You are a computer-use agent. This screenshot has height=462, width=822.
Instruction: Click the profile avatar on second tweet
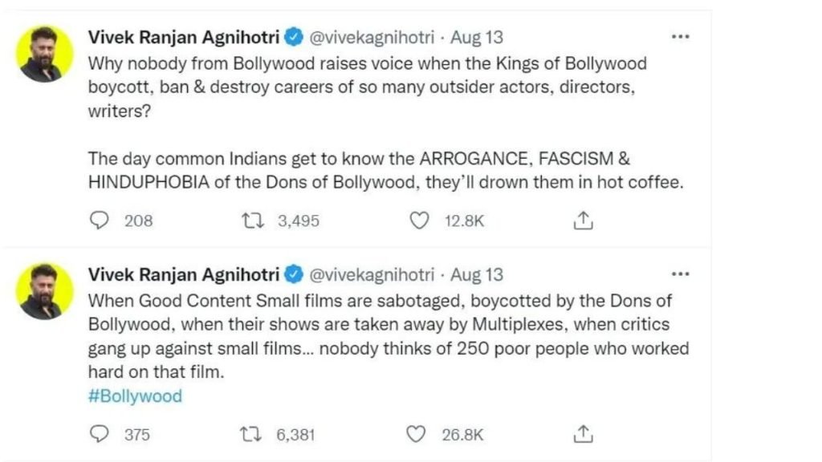pos(41,290)
